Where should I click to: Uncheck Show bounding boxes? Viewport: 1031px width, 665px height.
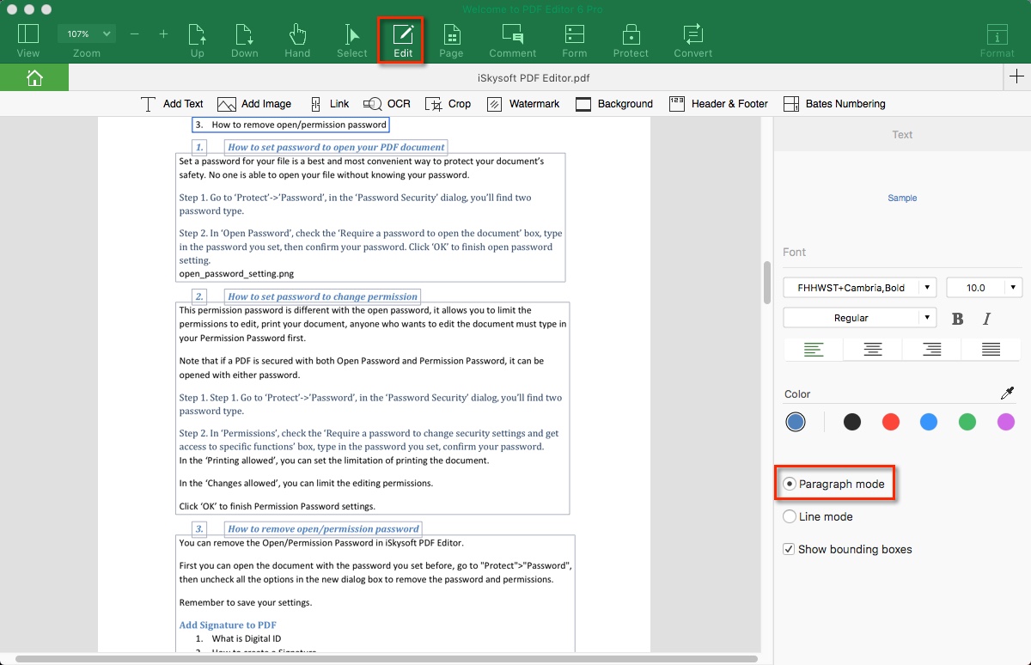[x=789, y=548]
